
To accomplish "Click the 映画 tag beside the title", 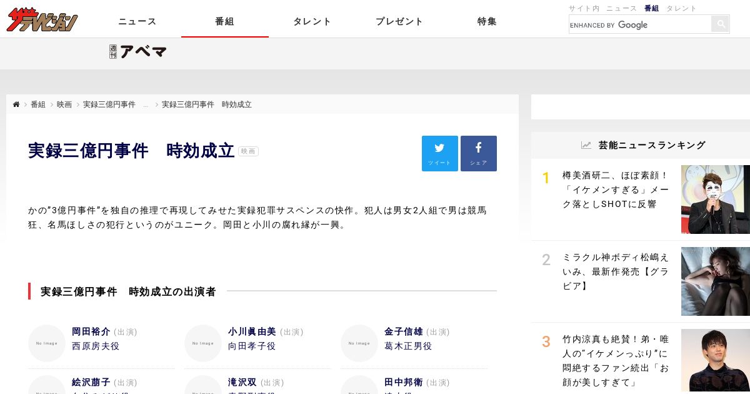I will (x=248, y=151).
